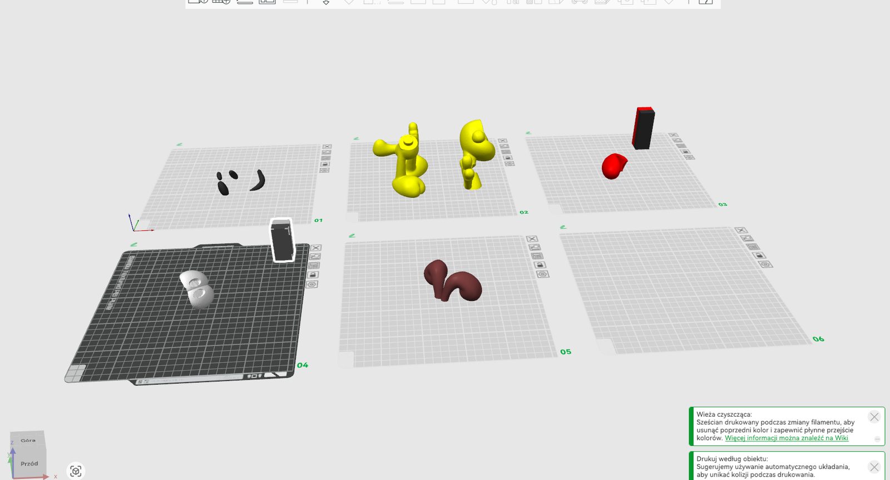Image resolution: width=890 pixels, height=480 pixels.
Task: Close the Wieża czyszcząca notification
Action: click(874, 417)
